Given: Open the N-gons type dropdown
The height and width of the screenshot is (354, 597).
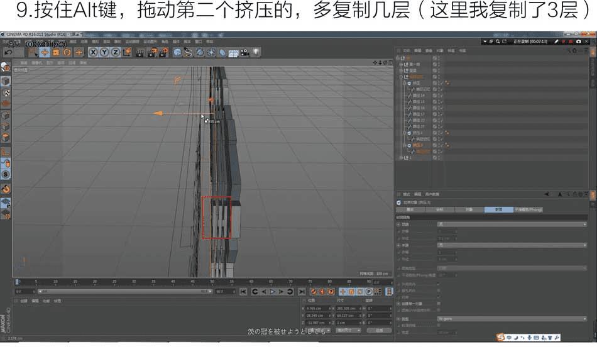Looking at the screenshot, I should click(512, 319).
